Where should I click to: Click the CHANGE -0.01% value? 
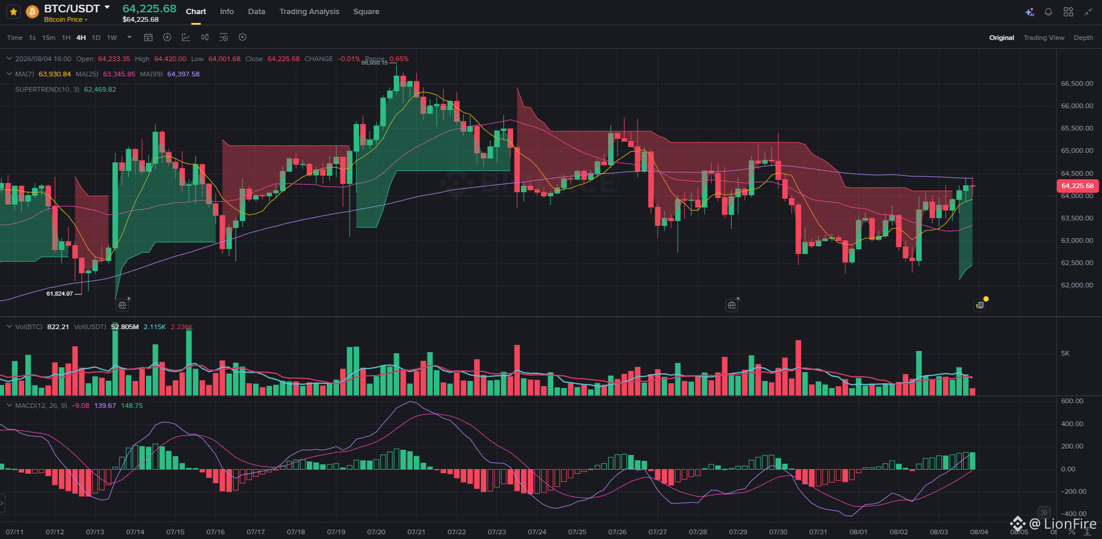click(x=348, y=59)
